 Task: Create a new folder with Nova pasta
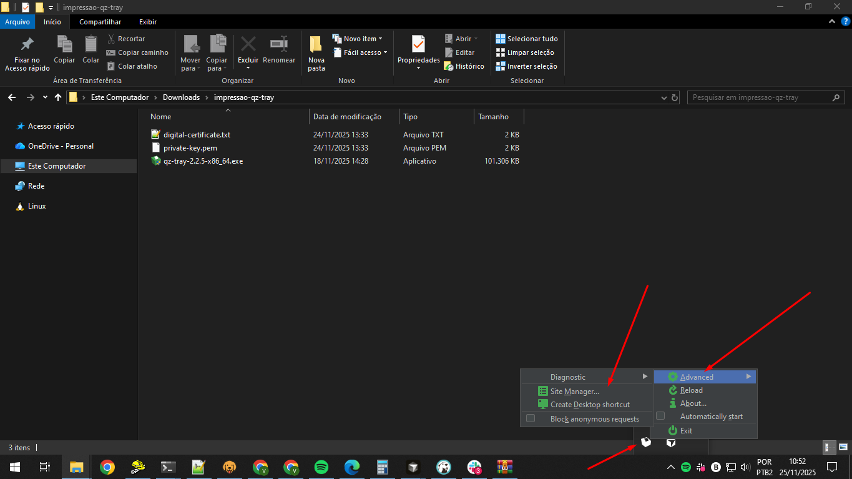316,52
